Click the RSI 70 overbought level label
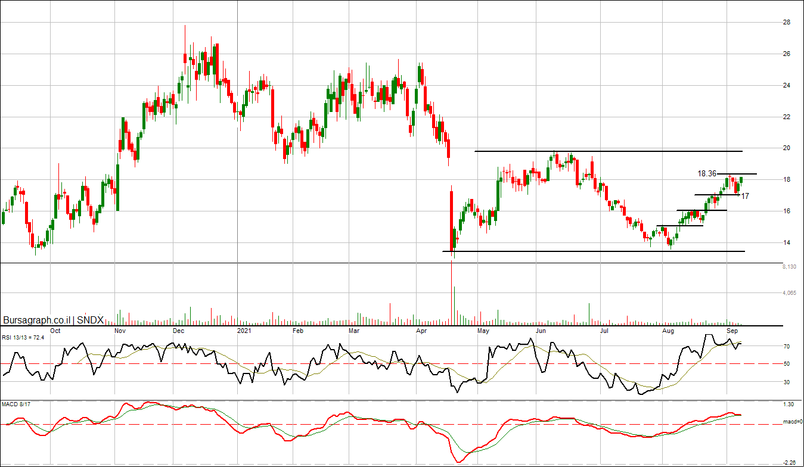Viewport: 804px width, 467px height. (x=787, y=347)
